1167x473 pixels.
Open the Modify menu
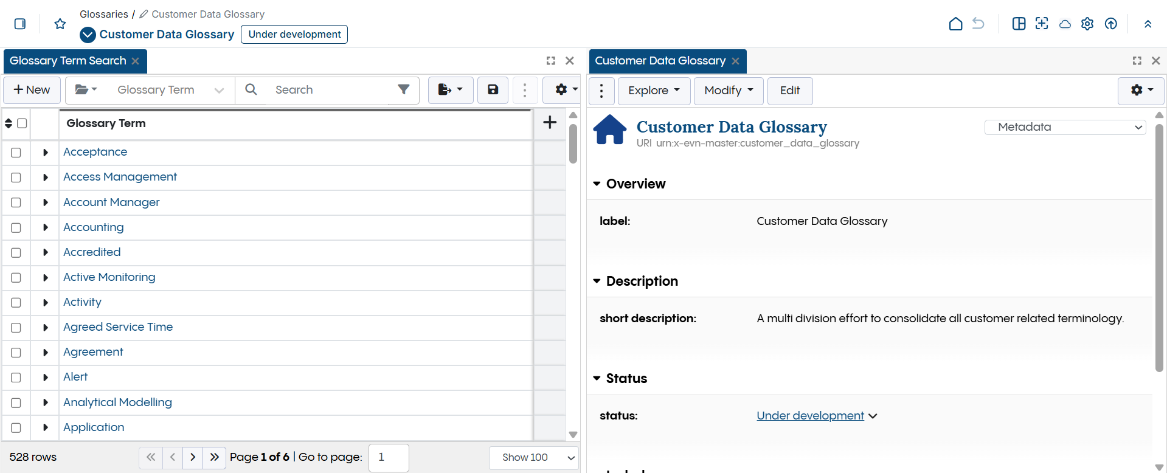729,91
